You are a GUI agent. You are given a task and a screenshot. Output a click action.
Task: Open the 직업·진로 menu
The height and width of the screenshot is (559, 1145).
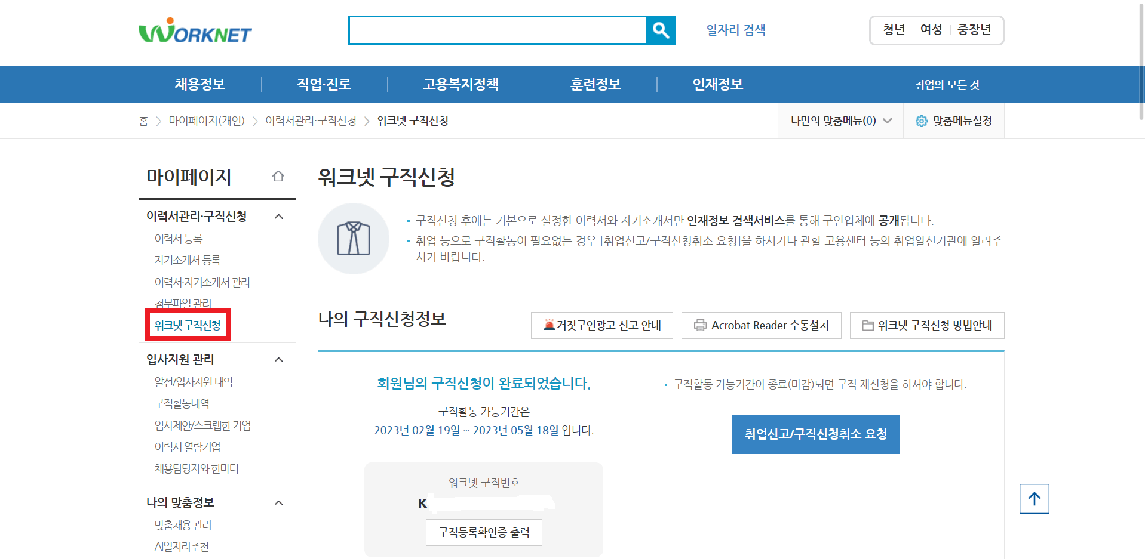[324, 84]
